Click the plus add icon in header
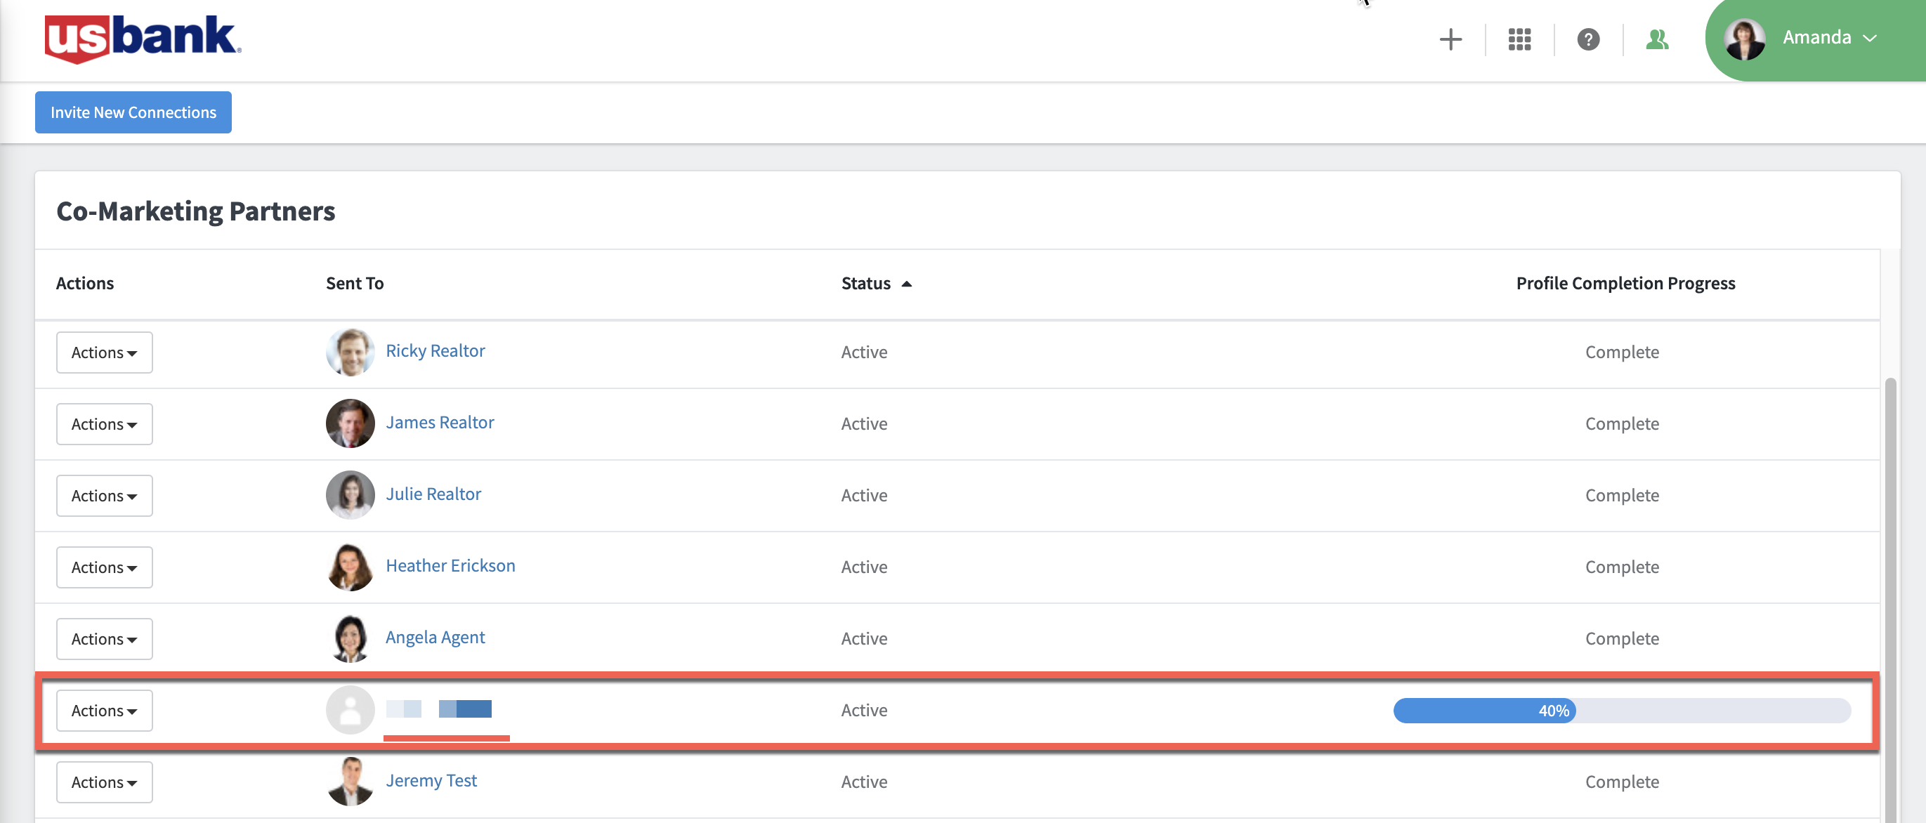 pos(1450,39)
